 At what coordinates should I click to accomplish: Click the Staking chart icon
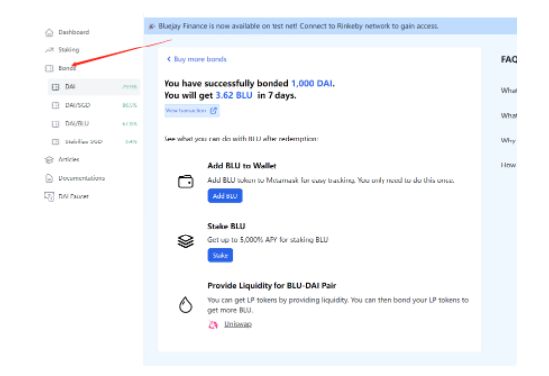[x=49, y=50]
